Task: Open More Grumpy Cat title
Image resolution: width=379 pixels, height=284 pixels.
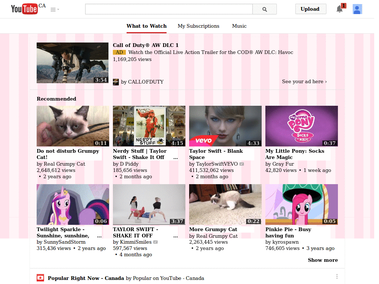Action: click(213, 229)
